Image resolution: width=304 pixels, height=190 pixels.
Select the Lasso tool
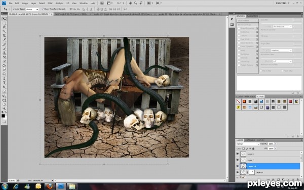(4, 27)
